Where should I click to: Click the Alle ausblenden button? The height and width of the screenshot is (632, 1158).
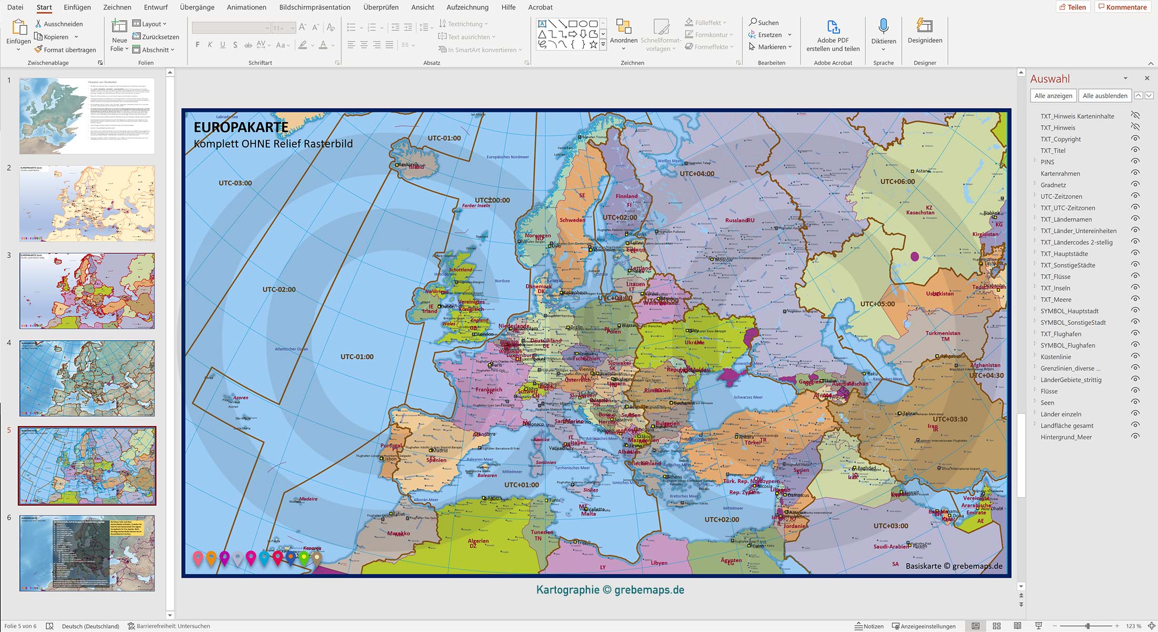click(x=1105, y=95)
